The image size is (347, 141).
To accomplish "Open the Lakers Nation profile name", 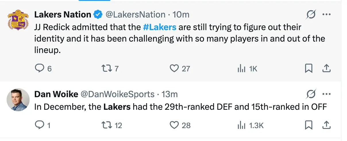I will (63, 14).
